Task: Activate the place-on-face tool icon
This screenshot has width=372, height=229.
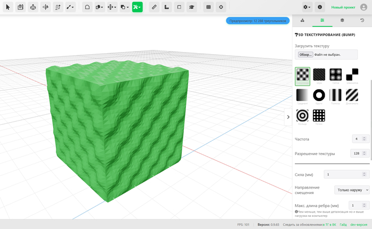Action: click(33, 7)
